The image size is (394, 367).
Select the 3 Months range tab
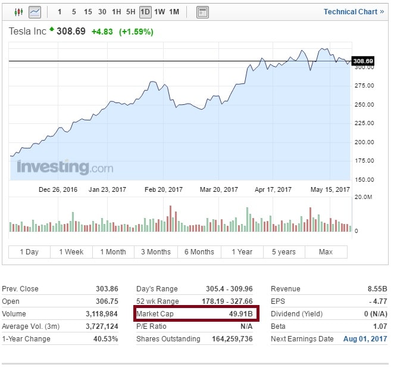(156, 252)
